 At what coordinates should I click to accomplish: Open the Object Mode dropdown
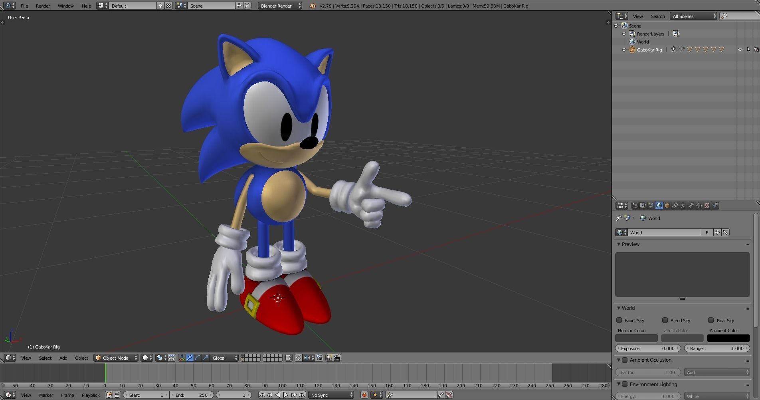click(x=116, y=358)
